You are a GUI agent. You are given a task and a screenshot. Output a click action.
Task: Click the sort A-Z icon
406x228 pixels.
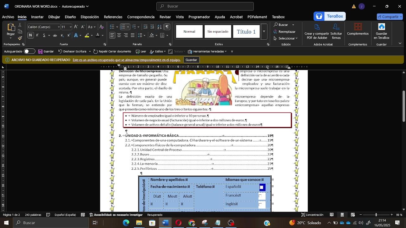tap(160, 27)
